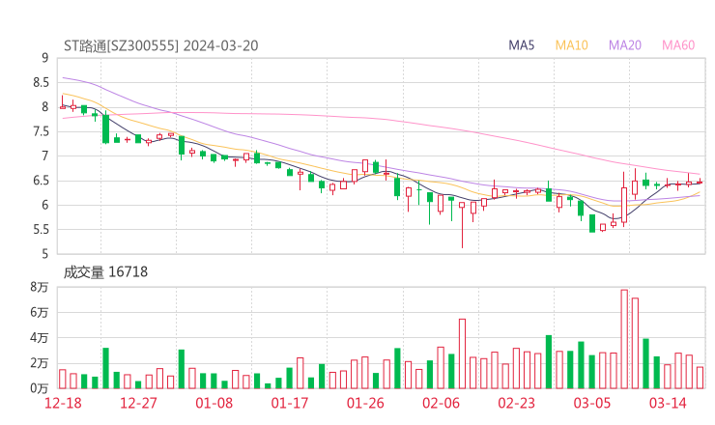Select the last volume bar on the right

click(700, 378)
